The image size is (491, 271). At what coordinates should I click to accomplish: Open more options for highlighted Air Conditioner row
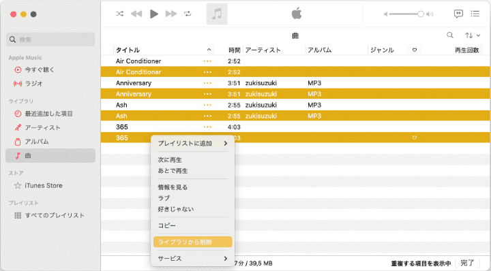tap(207, 72)
